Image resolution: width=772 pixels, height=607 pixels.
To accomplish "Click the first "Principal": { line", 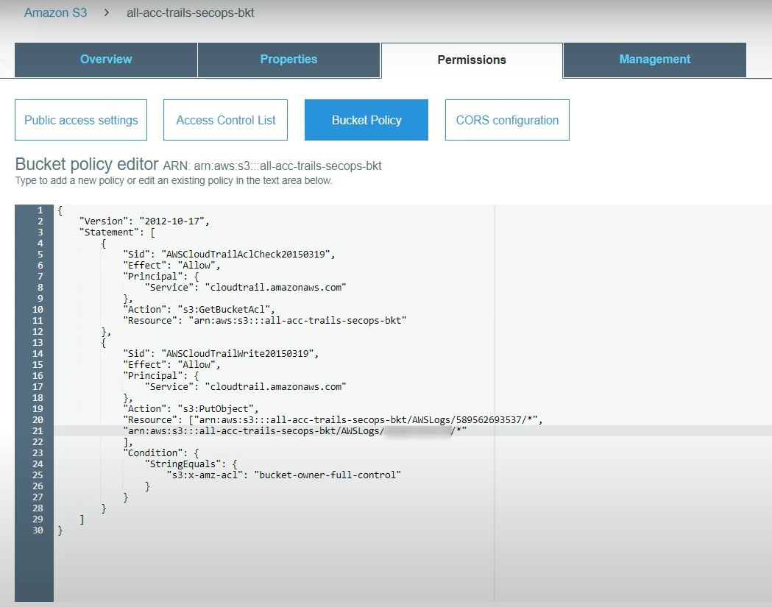I will click(x=161, y=276).
